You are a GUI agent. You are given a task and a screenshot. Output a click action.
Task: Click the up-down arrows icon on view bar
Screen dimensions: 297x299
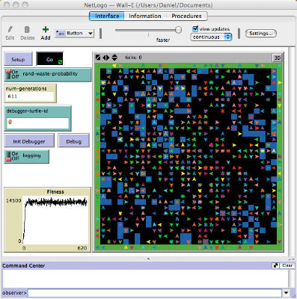(114, 58)
